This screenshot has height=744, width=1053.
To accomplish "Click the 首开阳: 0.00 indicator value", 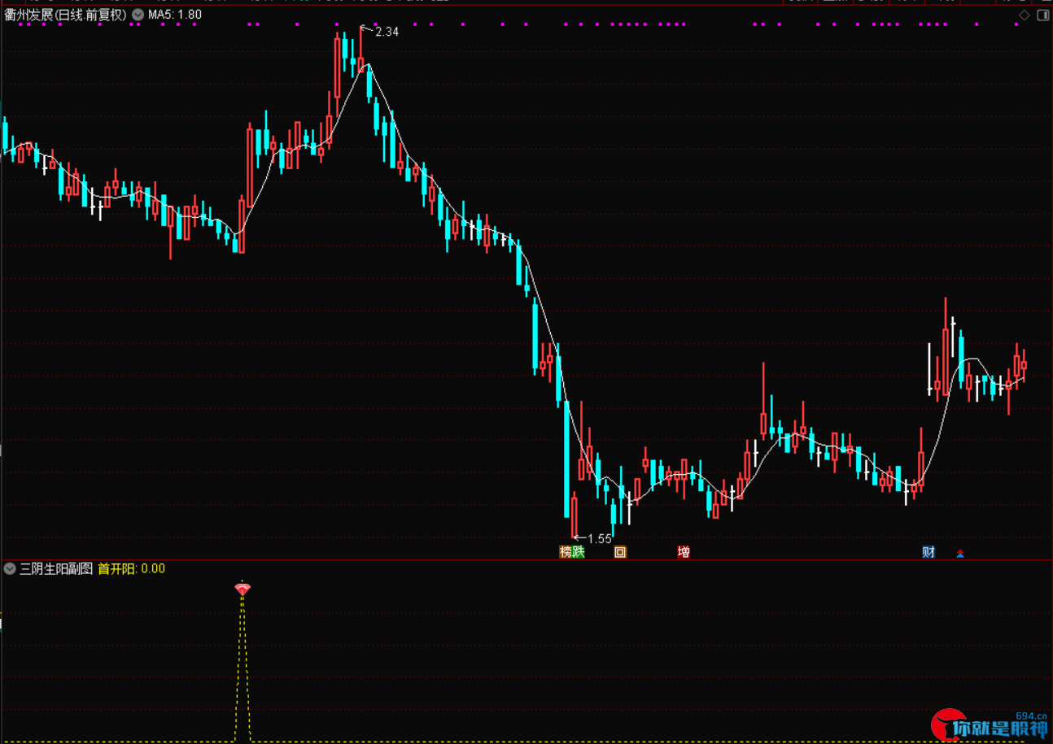I will [131, 568].
